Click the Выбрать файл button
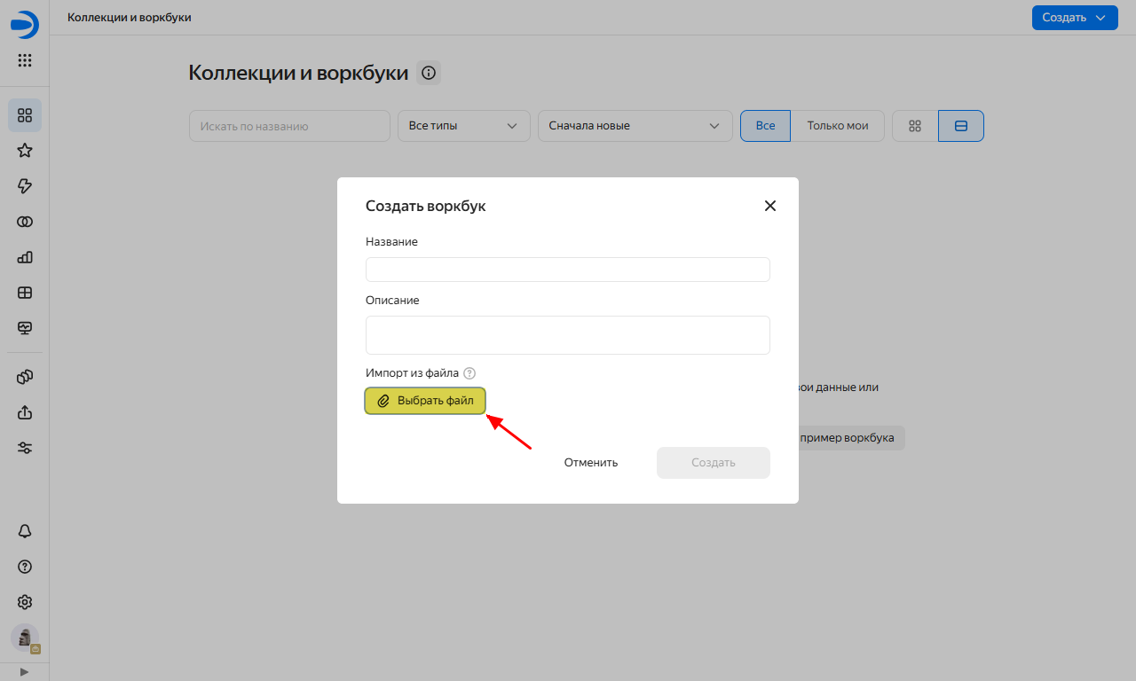This screenshot has width=1136, height=681. [x=425, y=401]
